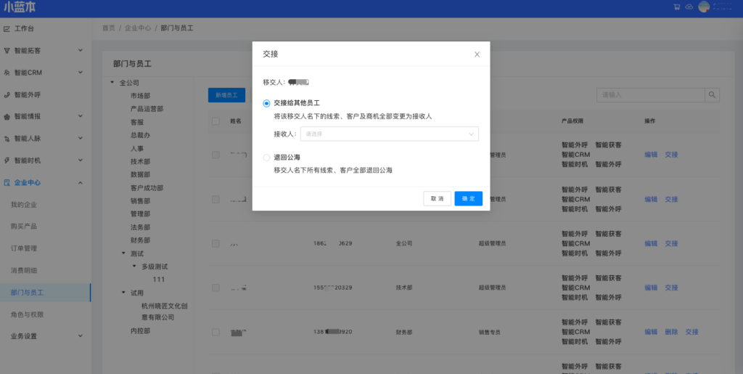Click the 确定 button in dialog

click(x=468, y=198)
